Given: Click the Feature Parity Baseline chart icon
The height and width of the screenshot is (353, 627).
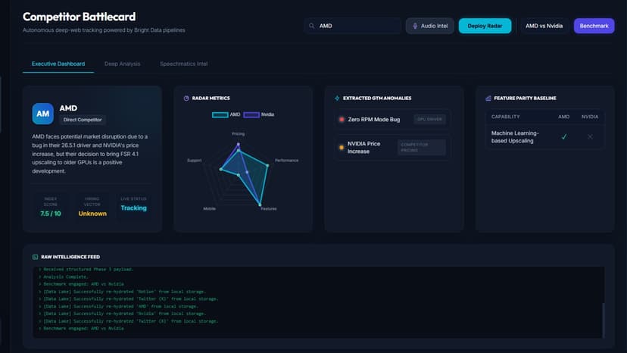Looking at the screenshot, I should click(488, 98).
